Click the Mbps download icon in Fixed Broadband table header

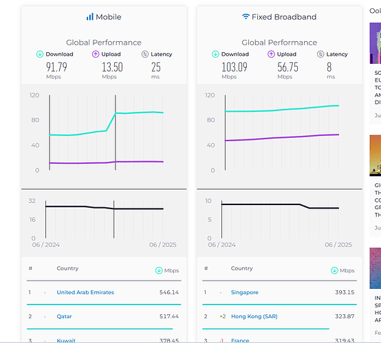click(335, 270)
